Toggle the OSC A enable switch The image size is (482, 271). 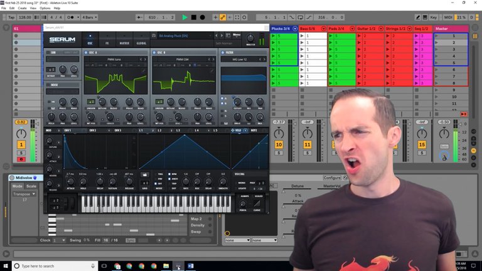[x=86, y=53]
